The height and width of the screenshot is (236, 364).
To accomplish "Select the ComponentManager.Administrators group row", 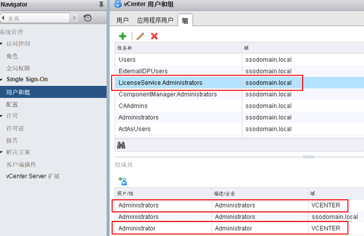I will tap(240, 94).
